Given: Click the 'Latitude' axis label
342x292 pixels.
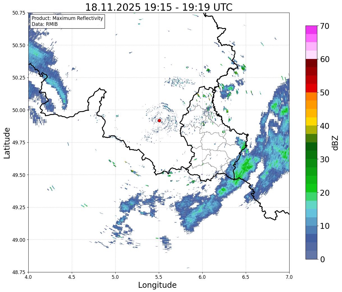Looking at the screenshot, I should [x=7, y=143].
